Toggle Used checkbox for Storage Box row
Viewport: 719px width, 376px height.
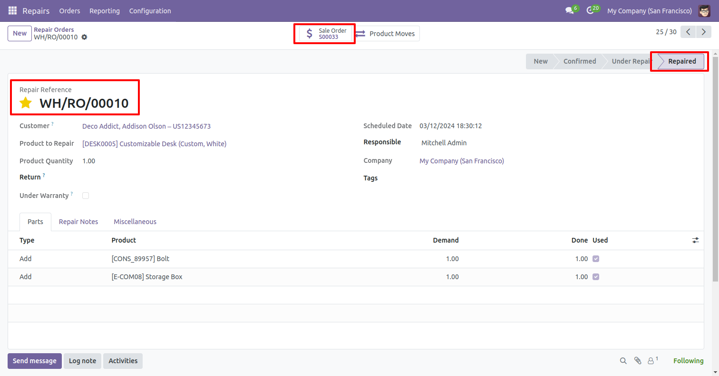point(596,277)
